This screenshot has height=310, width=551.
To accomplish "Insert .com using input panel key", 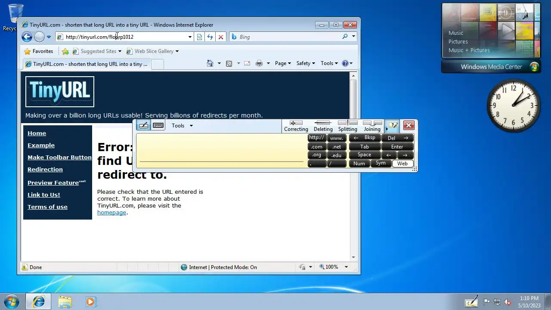I will pos(317,147).
